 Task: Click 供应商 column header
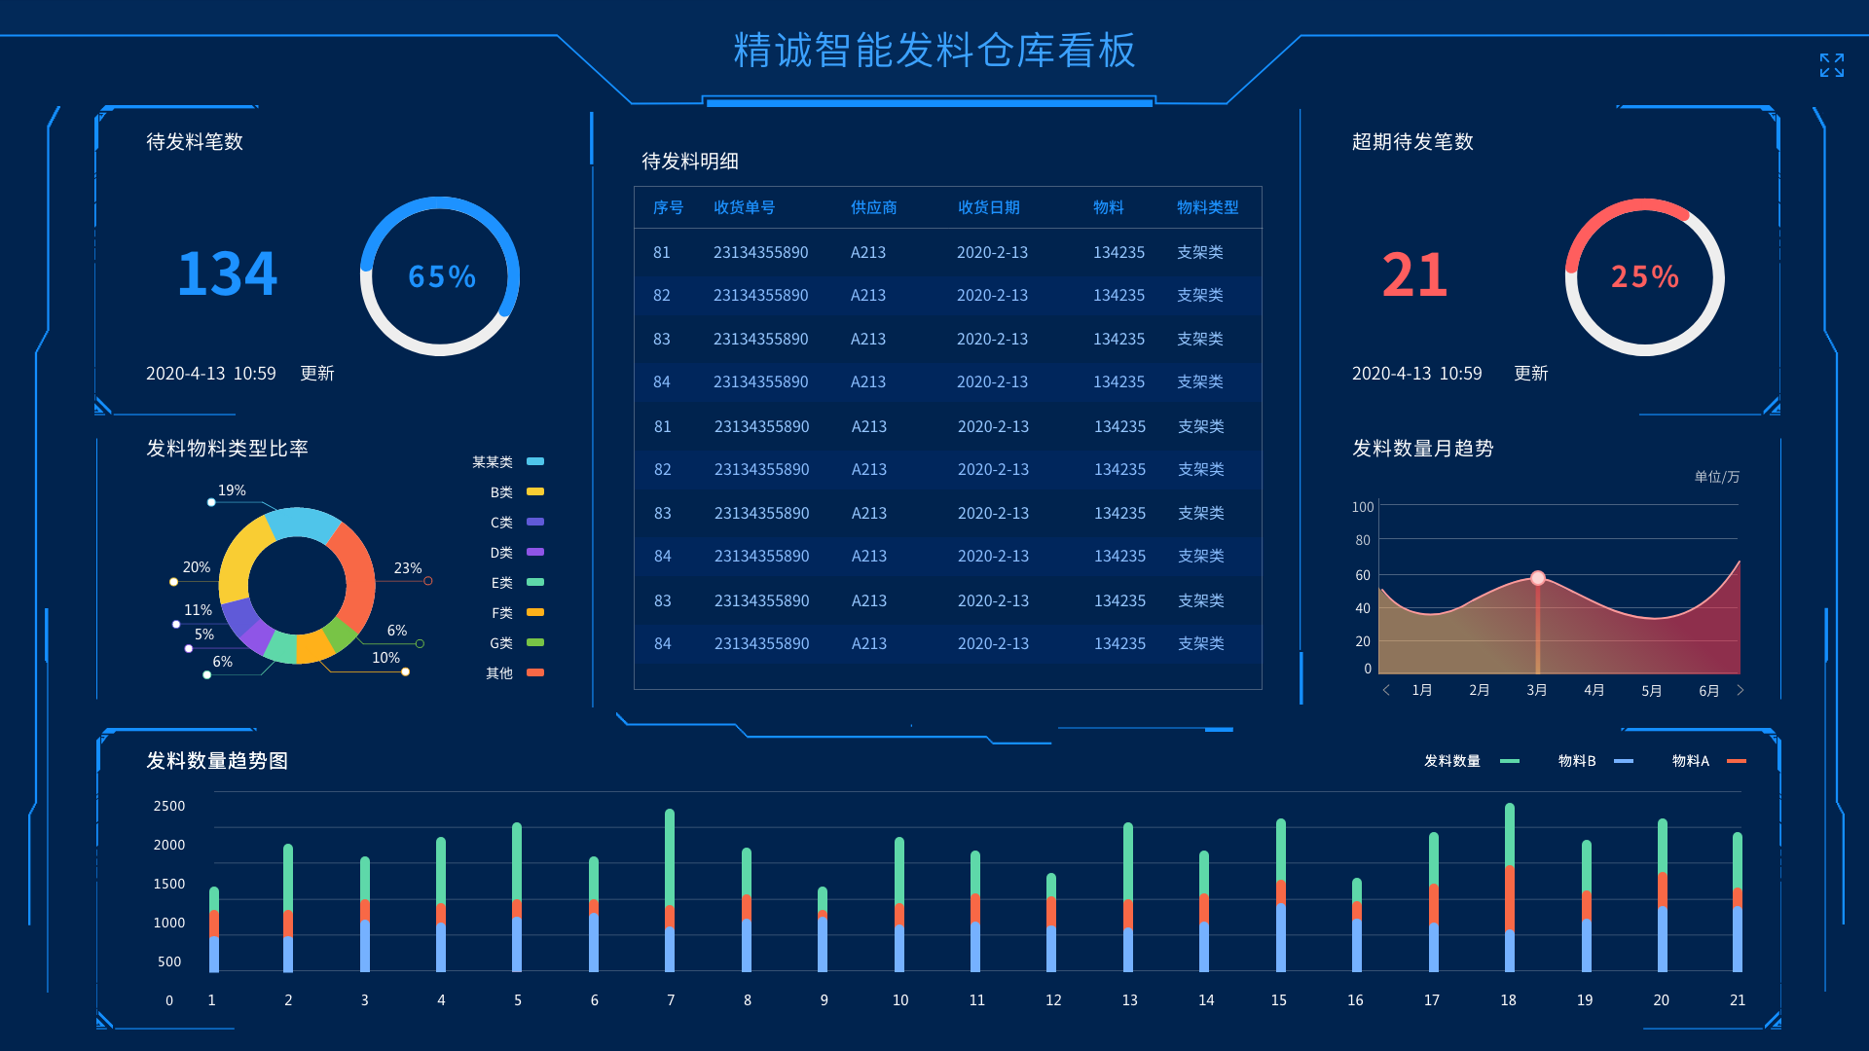873,207
